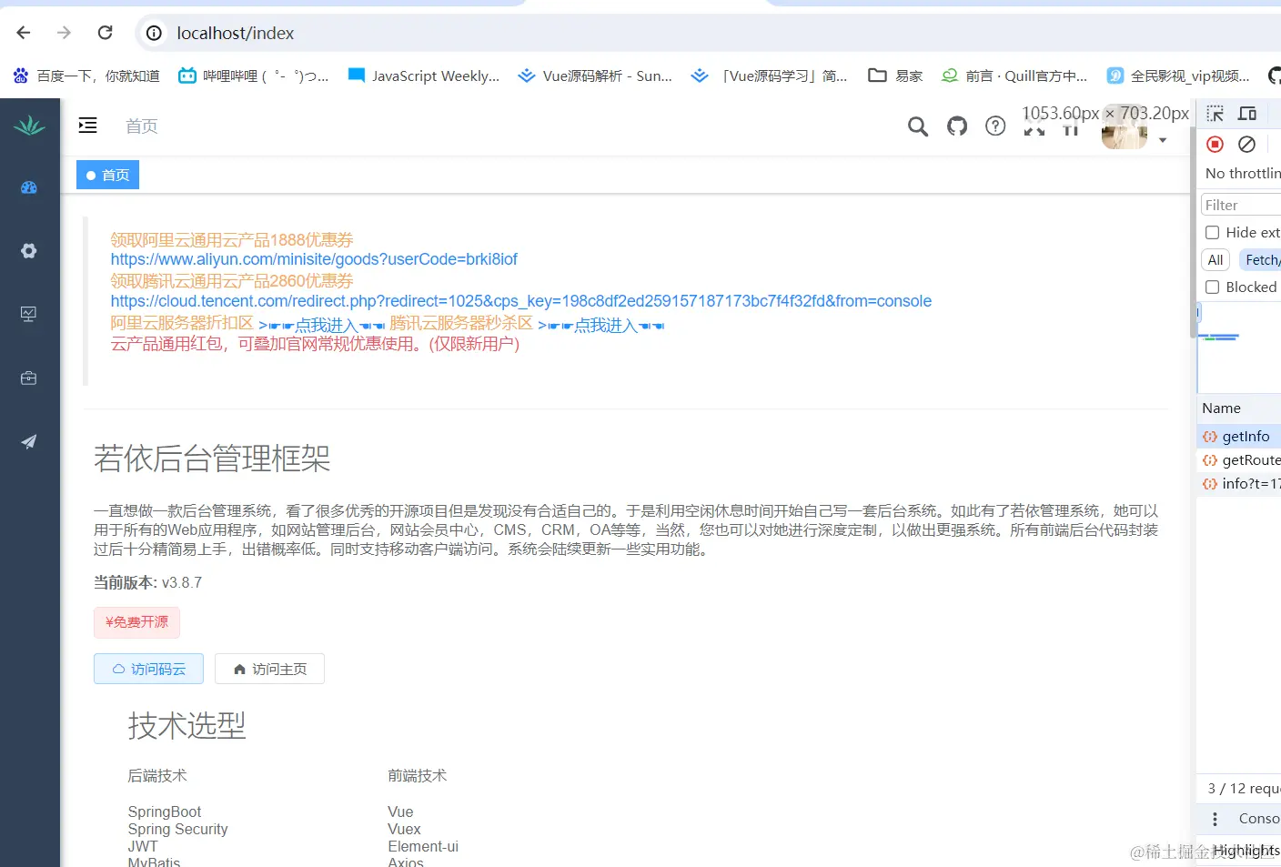Image resolution: width=1281 pixels, height=867 pixels.
Task: Click the 若依后台管理框架 heading
Action: click(x=212, y=459)
